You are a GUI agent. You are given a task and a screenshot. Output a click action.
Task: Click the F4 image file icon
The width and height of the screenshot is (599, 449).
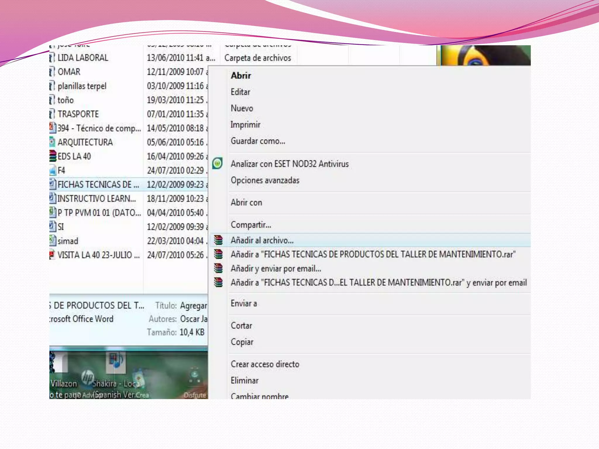(x=53, y=170)
